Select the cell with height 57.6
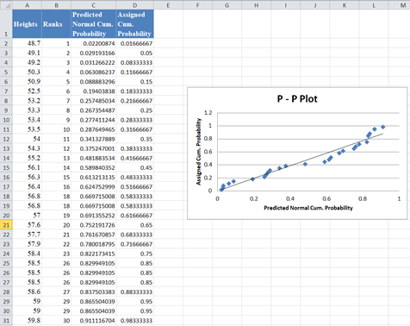The image size is (410, 326). [x=27, y=225]
